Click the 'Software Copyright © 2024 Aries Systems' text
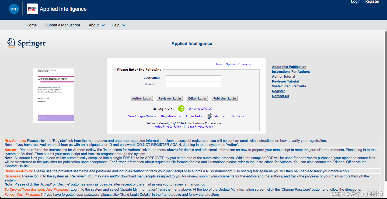The height and width of the screenshot is (199, 387). pos(184,123)
